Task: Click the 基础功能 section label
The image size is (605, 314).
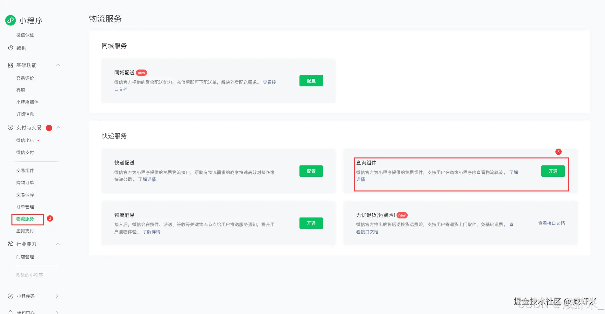Action: [x=26, y=65]
